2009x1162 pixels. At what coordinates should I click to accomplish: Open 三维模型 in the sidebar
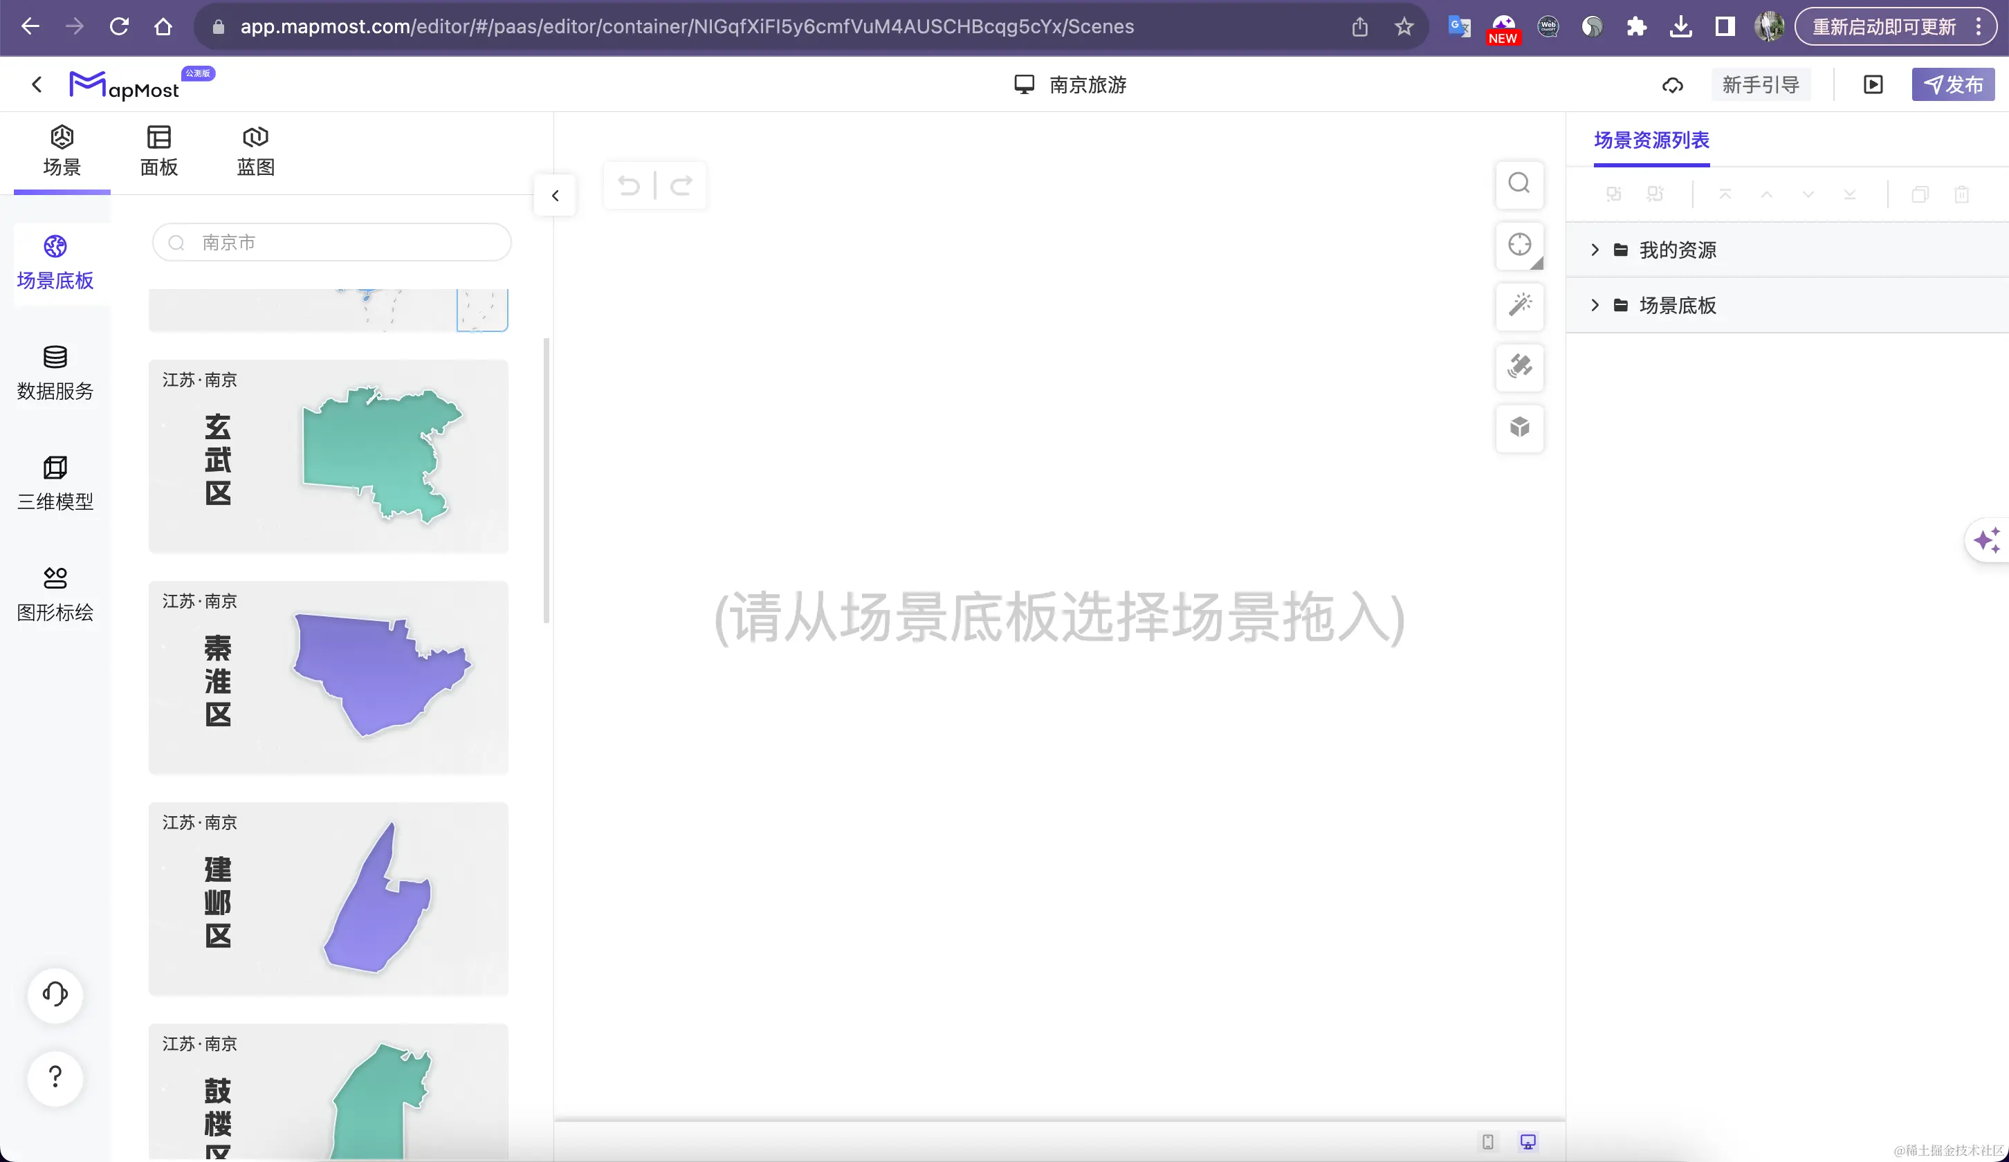(55, 485)
